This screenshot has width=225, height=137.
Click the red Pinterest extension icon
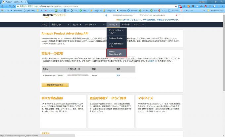[x=205, y=6]
